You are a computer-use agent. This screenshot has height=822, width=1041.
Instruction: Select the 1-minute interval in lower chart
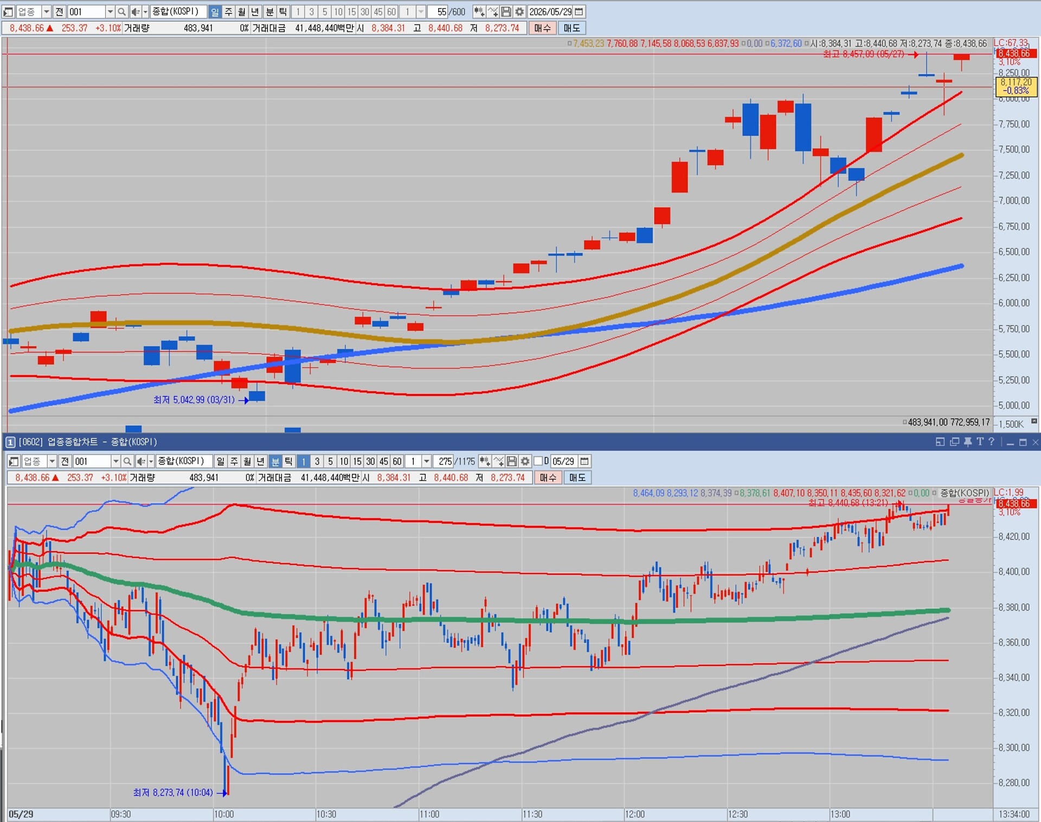[303, 461]
